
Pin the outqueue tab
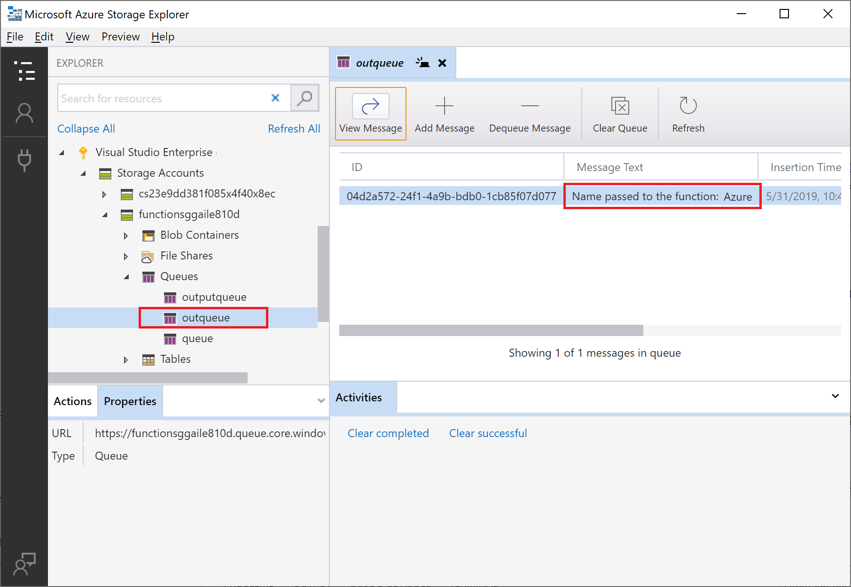422,62
